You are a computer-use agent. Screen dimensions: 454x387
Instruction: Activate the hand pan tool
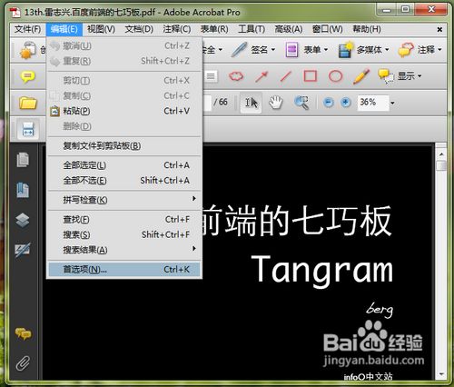[x=276, y=103]
